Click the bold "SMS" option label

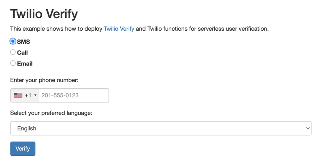(23, 42)
